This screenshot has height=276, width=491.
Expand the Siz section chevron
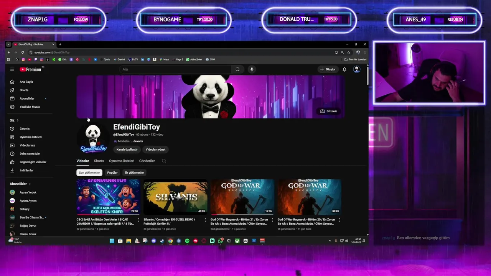pos(17,120)
